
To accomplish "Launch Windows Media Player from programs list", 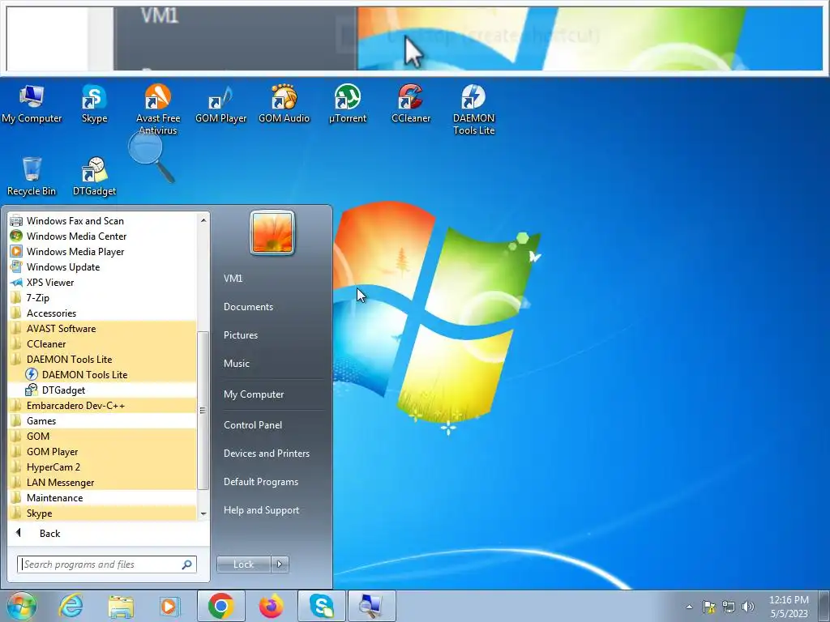I will 103,252.
